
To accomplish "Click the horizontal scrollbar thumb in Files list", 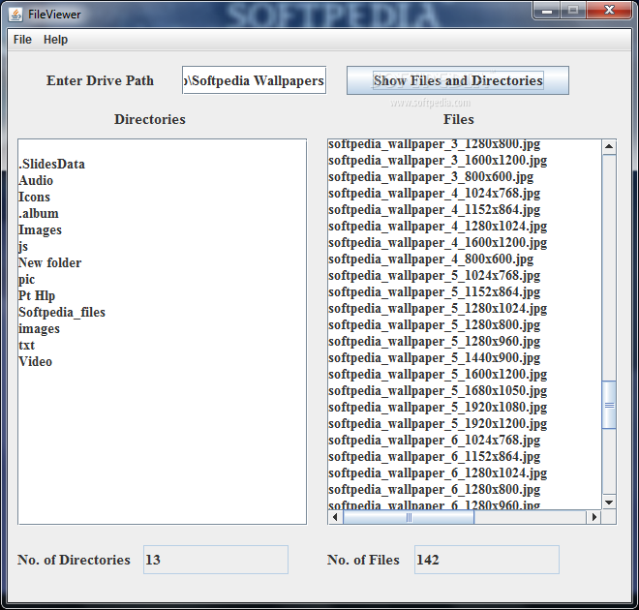I will coord(409,517).
